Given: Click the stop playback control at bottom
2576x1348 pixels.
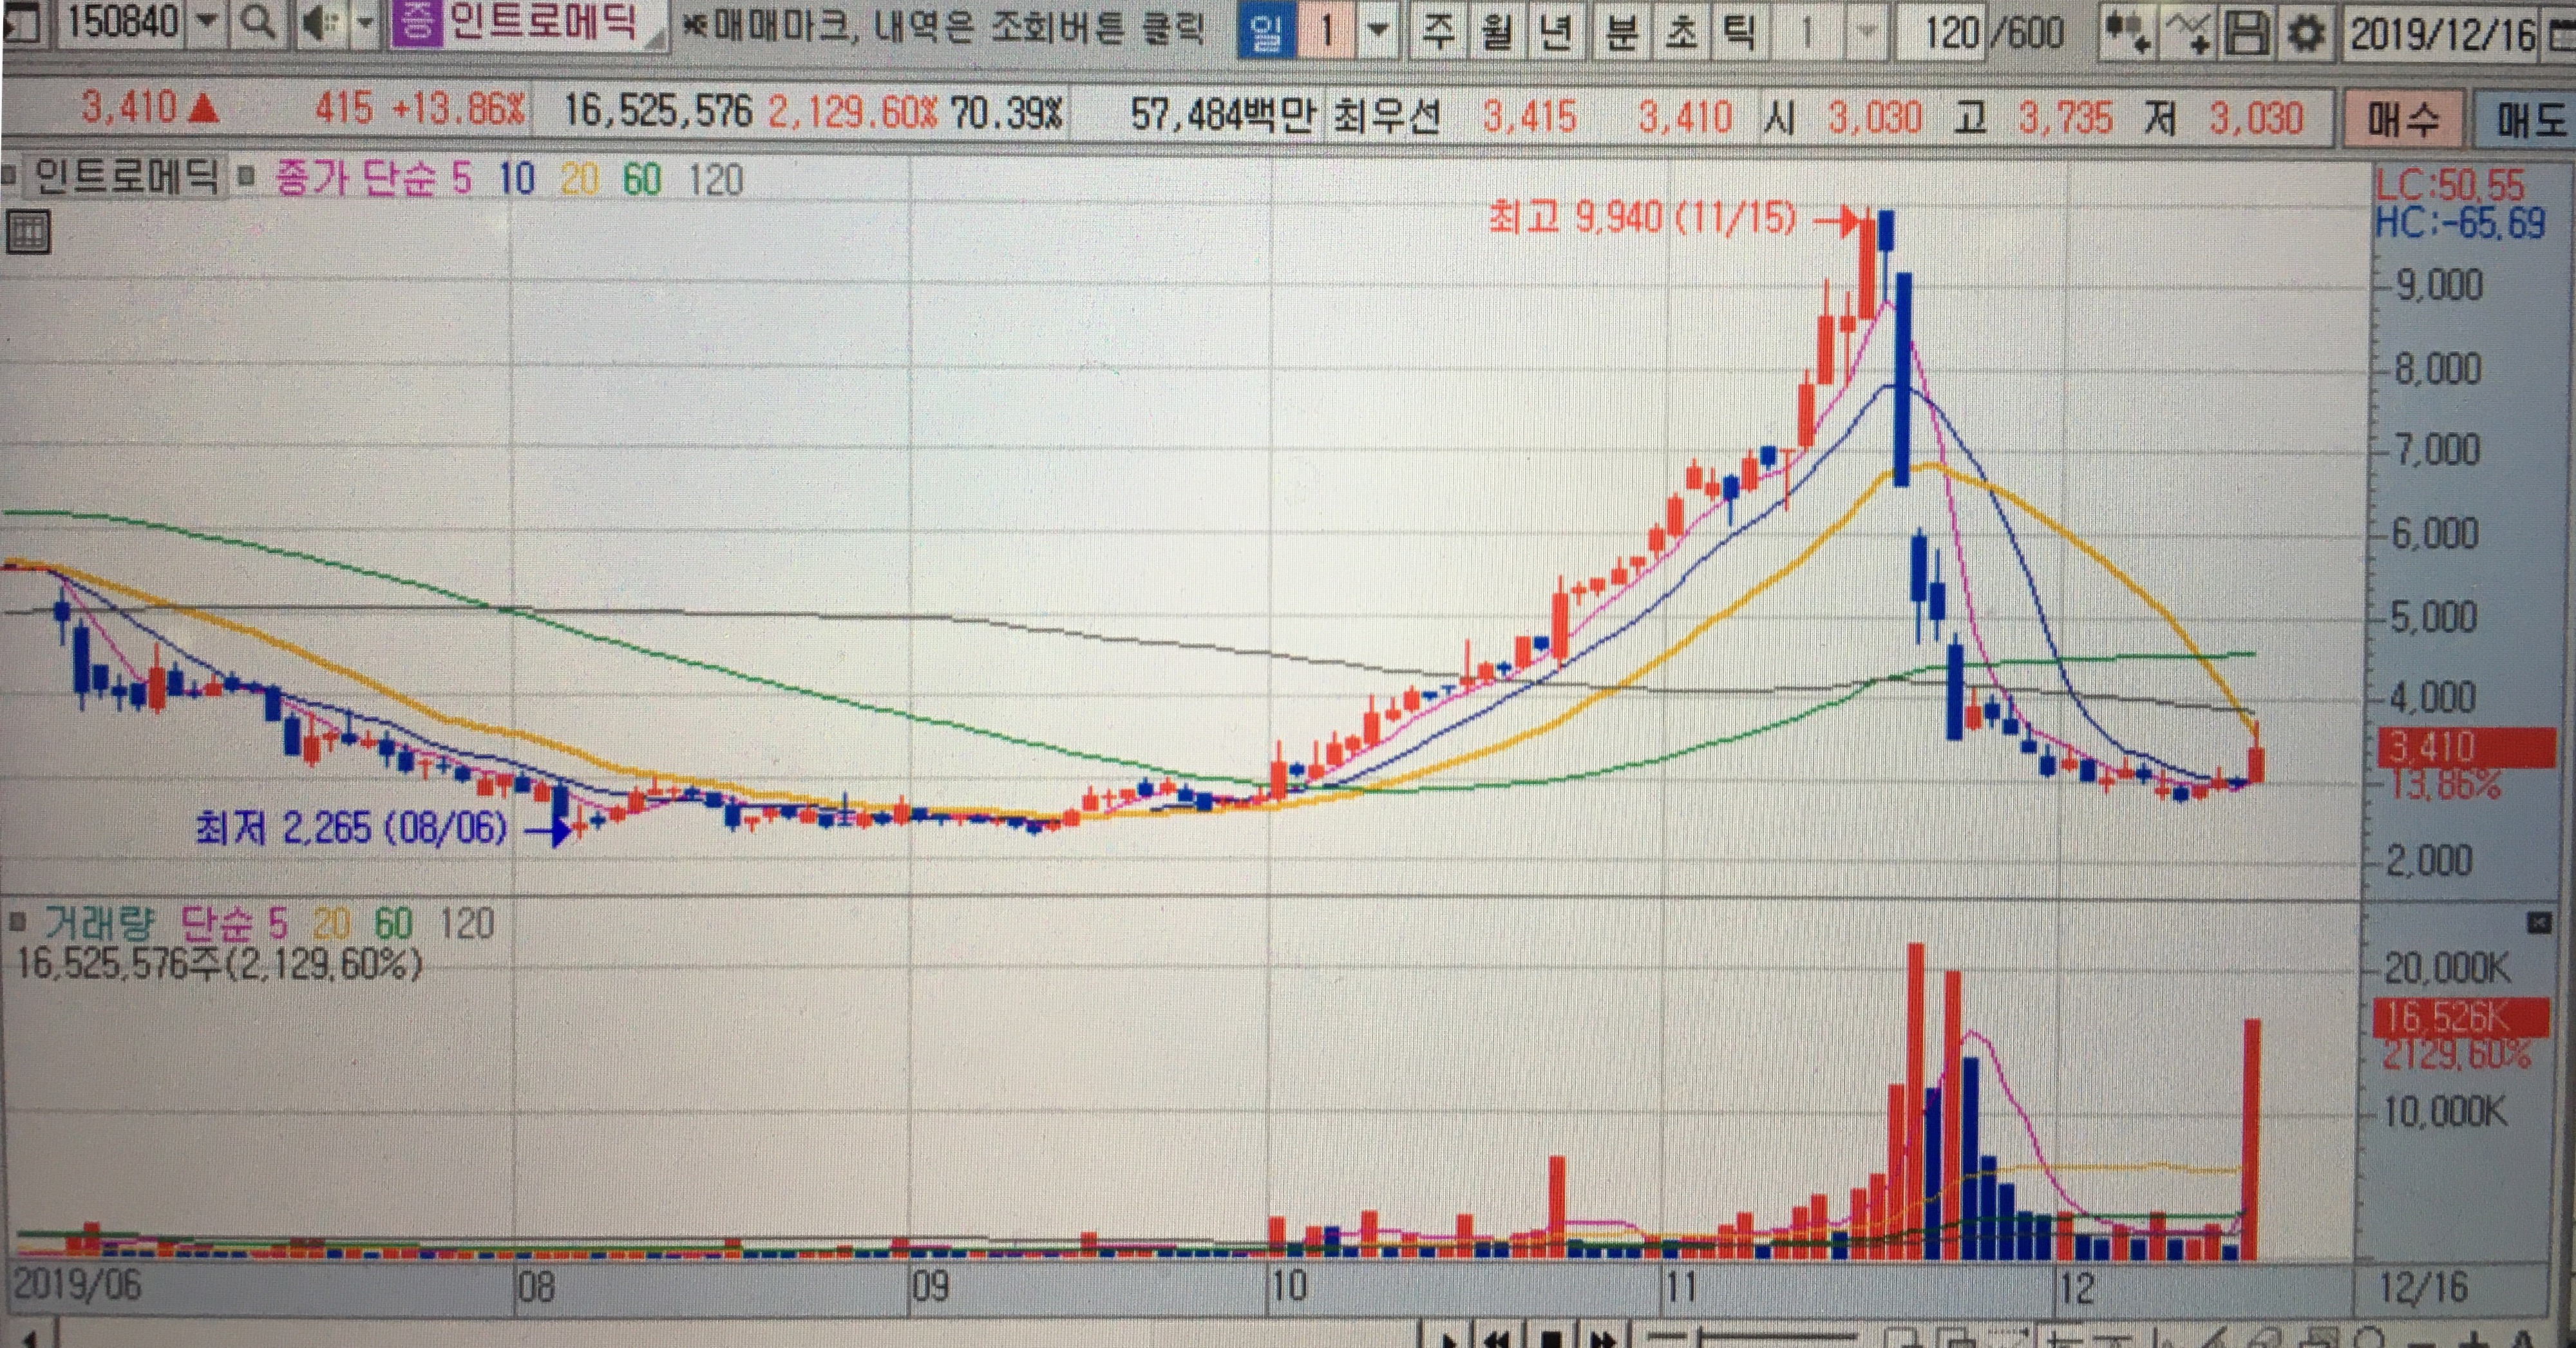Looking at the screenshot, I should [1551, 1340].
